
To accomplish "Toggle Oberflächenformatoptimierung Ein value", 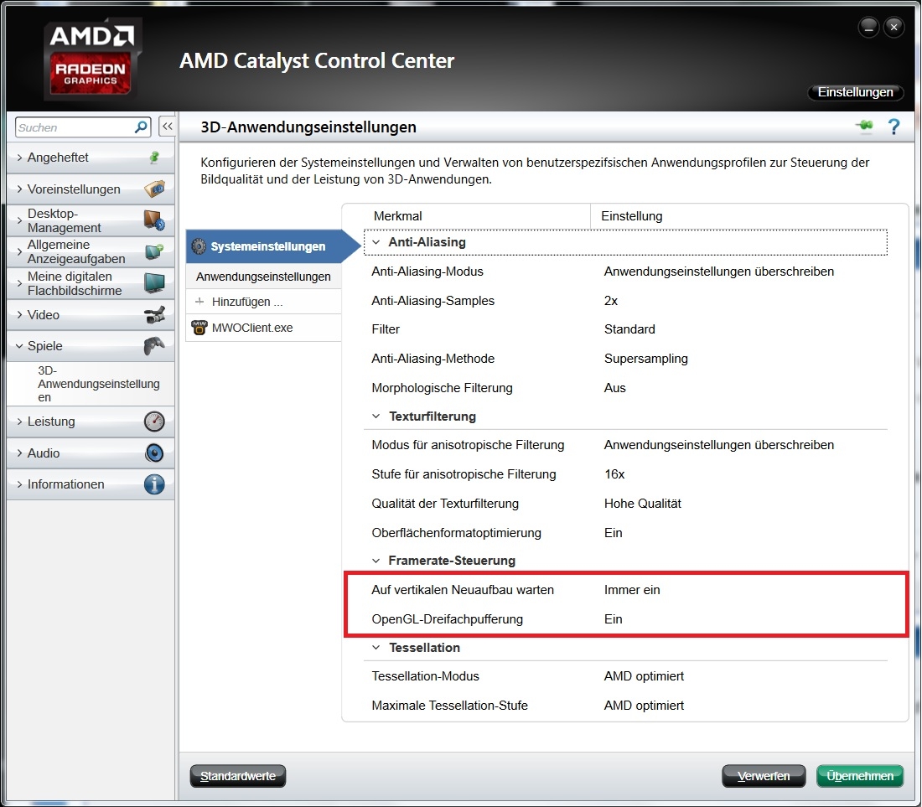I will (613, 532).
